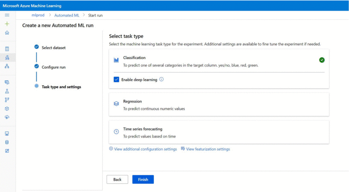
Task: Click Create a new Automated ML run heading
Action: point(58,25)
